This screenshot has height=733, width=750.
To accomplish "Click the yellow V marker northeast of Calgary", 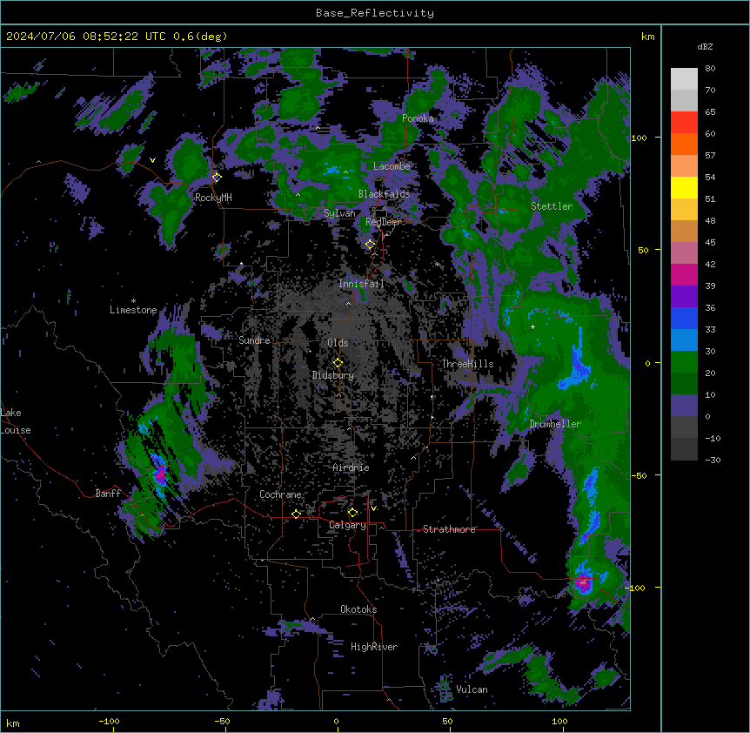I will [373, 508].
